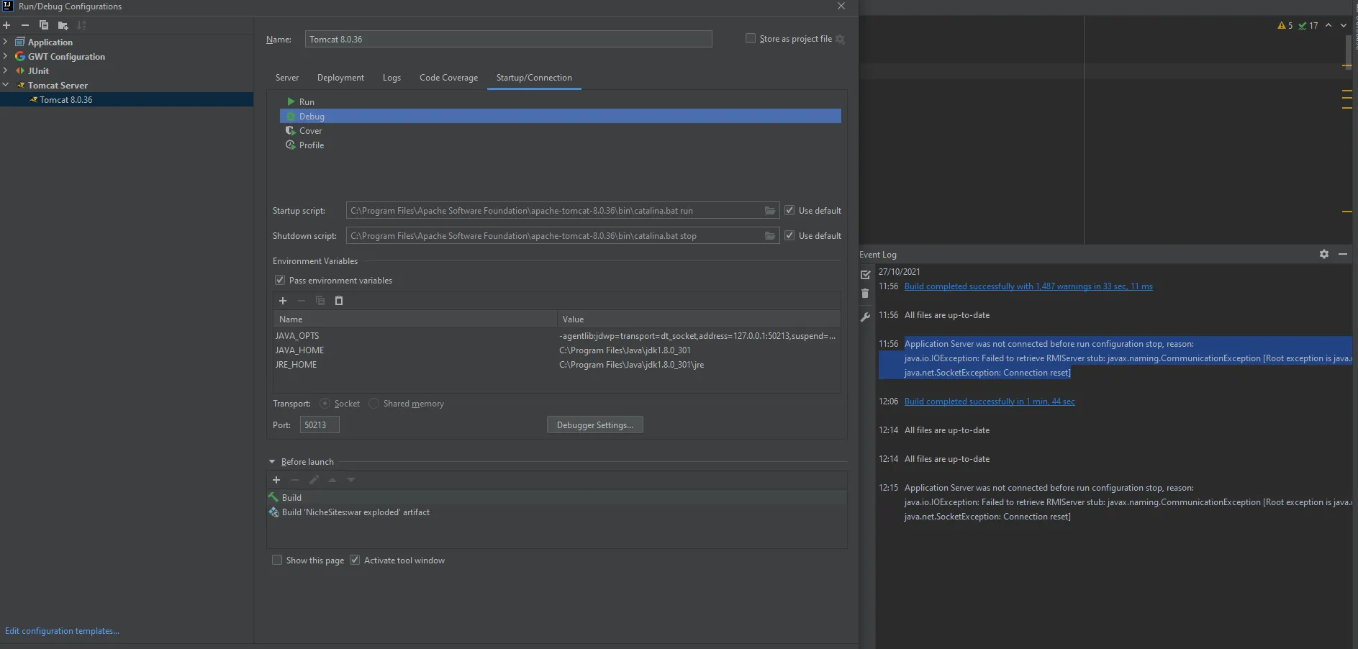Expand the Application configurations node

coord(6,42)
